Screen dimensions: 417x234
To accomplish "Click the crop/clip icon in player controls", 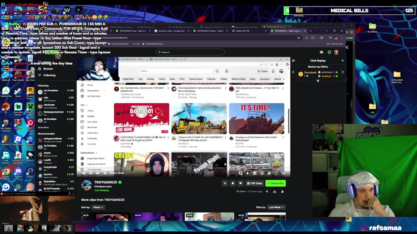I will 240,173.
